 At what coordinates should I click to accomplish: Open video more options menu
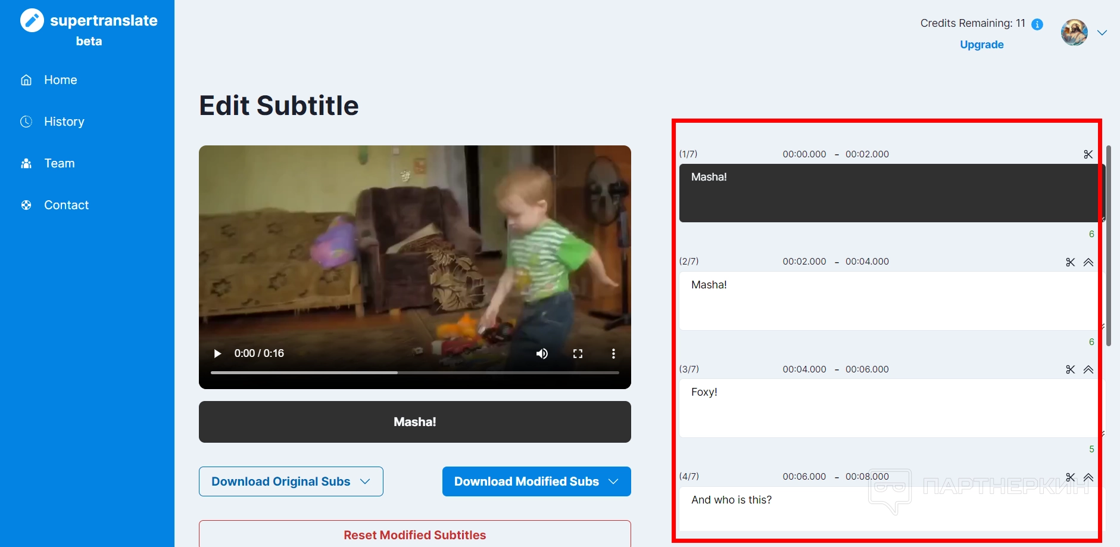pos(613,354)
